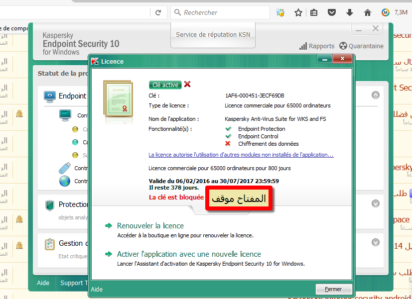Minimize the Licence dialog

(x=325, y=59)
